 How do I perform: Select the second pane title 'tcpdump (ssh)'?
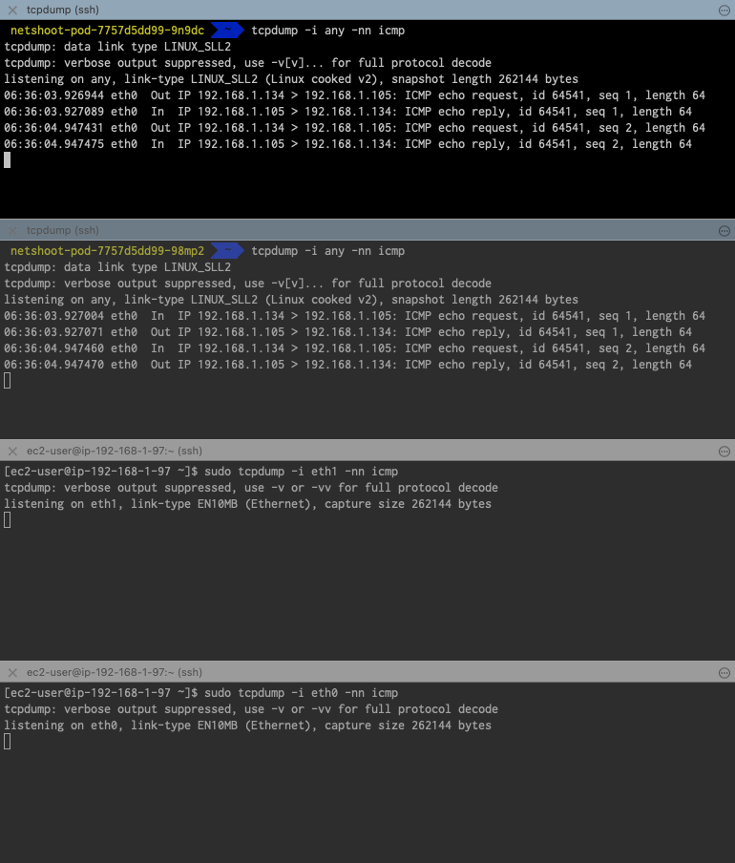click(63, 231)
